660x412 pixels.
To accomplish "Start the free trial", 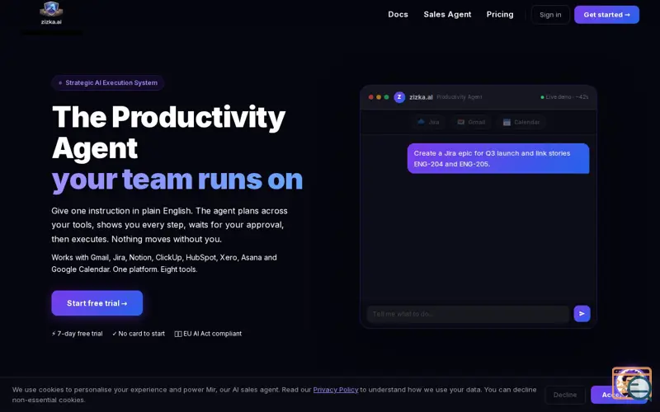I will pos(97,303).
